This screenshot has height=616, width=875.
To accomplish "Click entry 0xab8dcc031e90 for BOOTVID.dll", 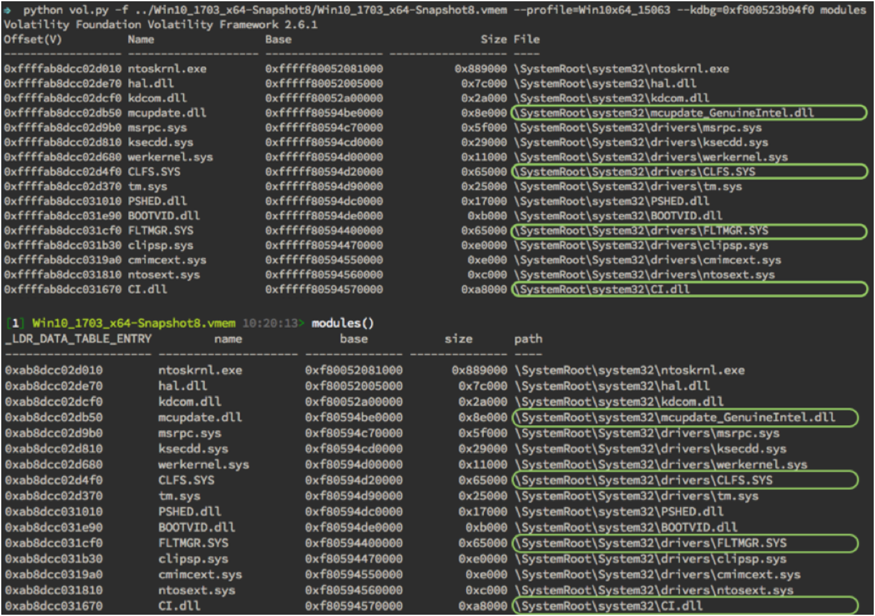I will tap(53, 528).
